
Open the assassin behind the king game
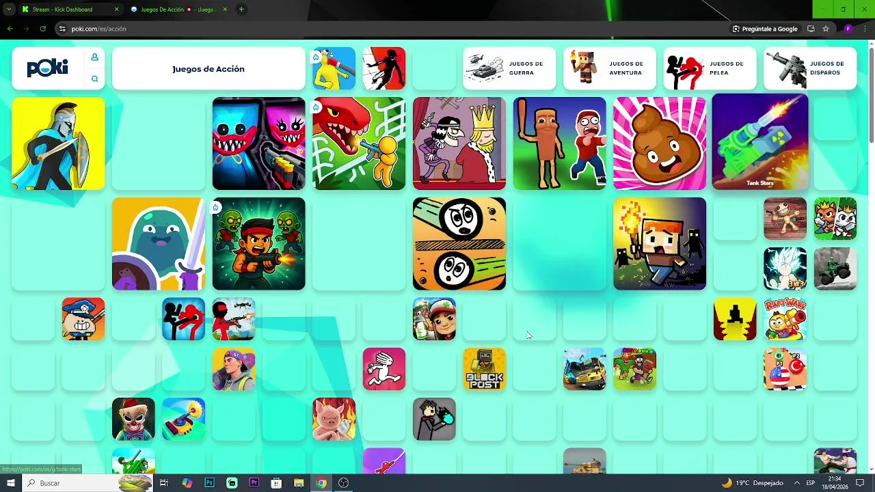point(459,143)
